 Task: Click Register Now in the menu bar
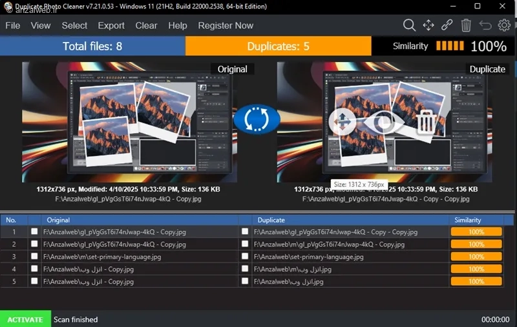(226, 25)
